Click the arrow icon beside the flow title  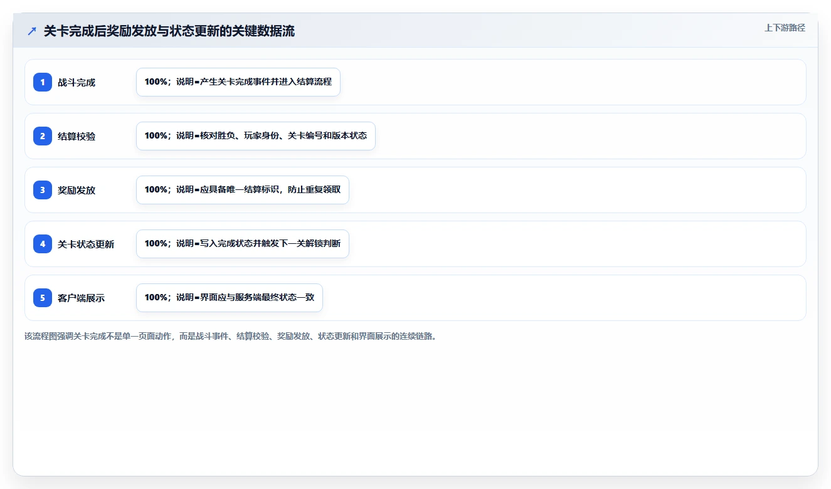click(x=32, y=31)
